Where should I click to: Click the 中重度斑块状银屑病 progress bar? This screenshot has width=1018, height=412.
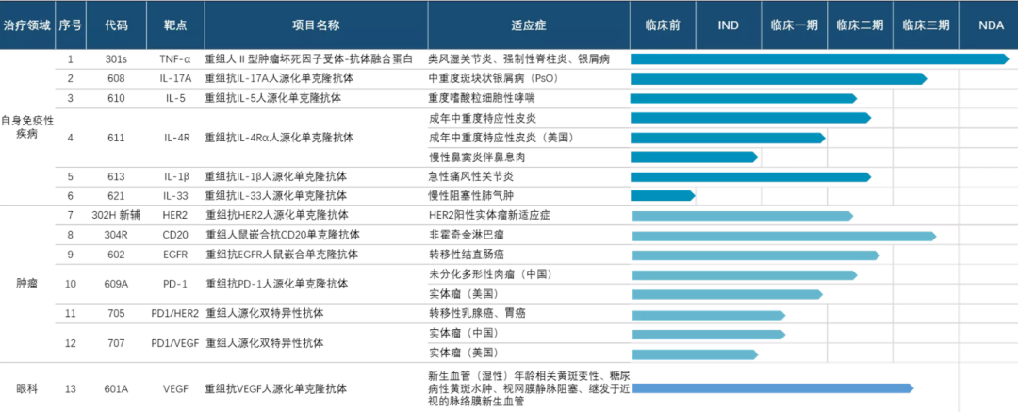[x=778, y=78]
